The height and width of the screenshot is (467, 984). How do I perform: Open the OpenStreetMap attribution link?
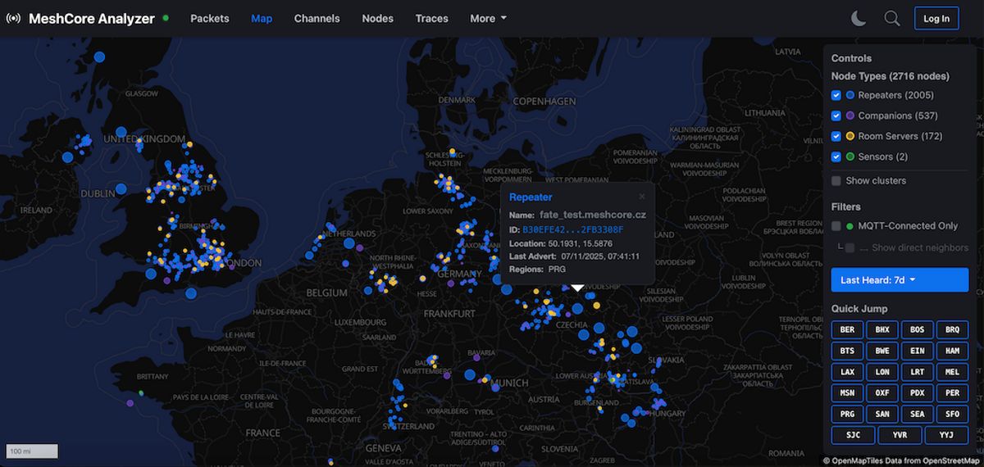(953, 460)
